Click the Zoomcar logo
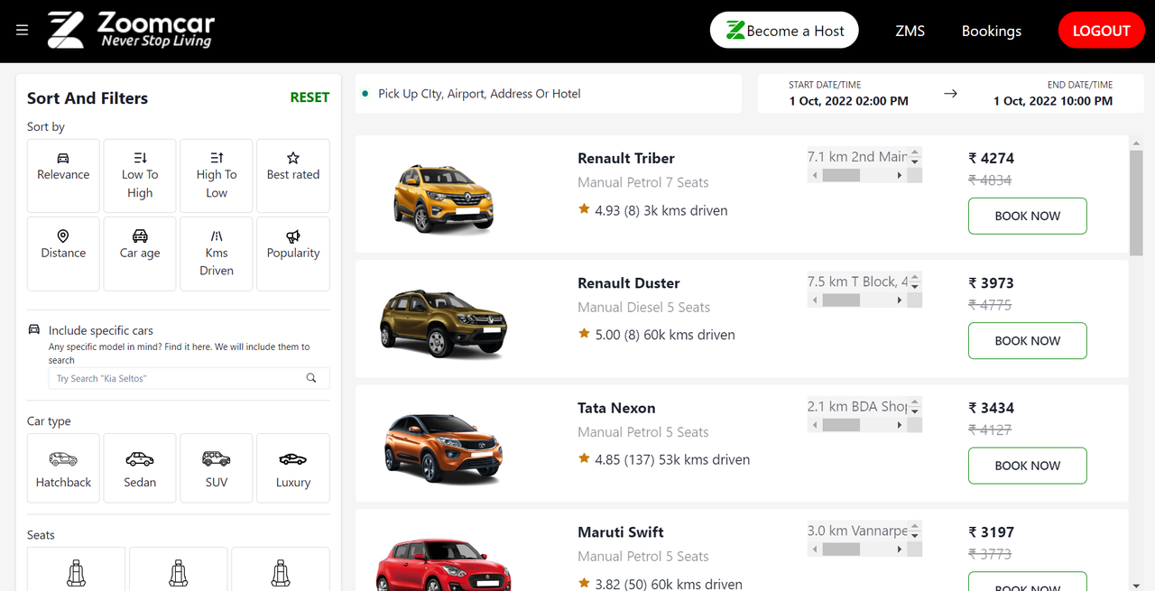1155x591 pixels. tap(131, 30)
